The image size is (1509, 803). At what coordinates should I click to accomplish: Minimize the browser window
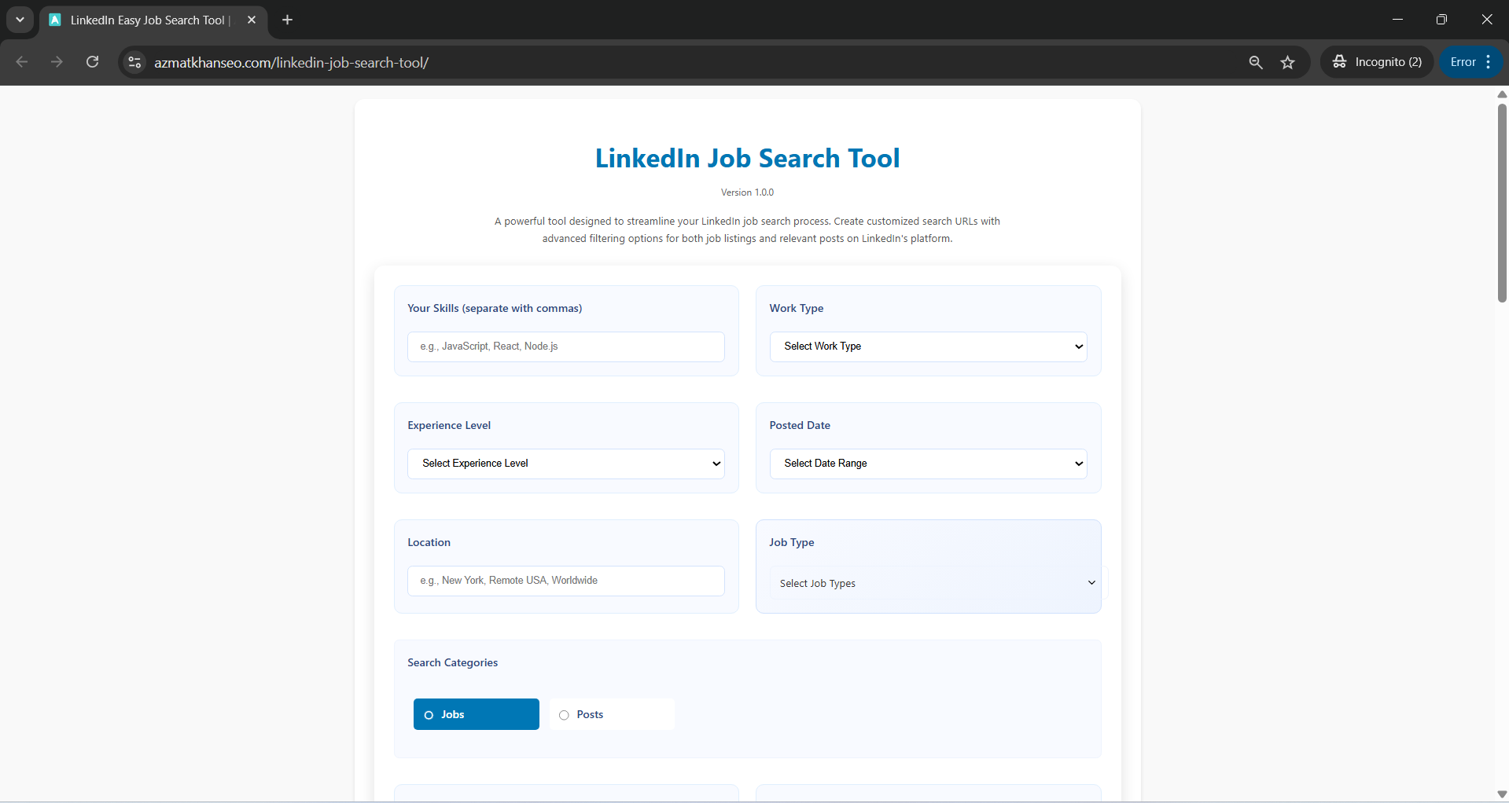1397,20
